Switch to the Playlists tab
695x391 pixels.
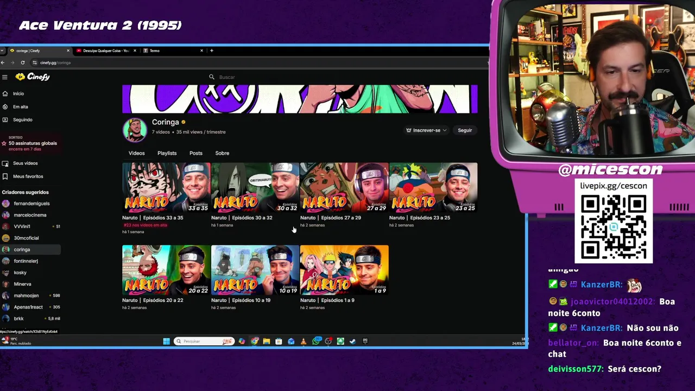click(167, 153)
